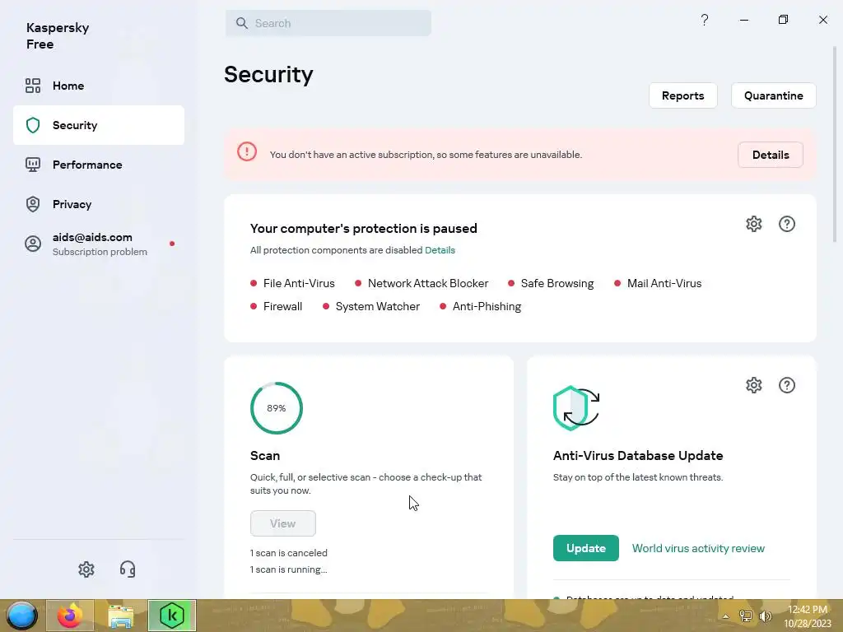Image resolution: width=843 pixels, height=632 pixels.
Task: Open help for Anti-Virus Database Update card
Action: [x=786, y=385]
